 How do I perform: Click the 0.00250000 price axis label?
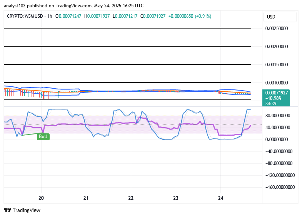pyautogui.click(x=277, y=29)
